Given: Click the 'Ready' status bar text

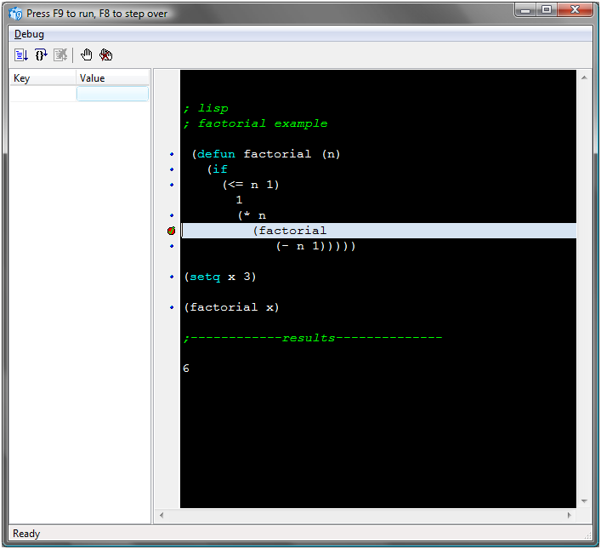Looking at the screenshot, I should 26,534.
